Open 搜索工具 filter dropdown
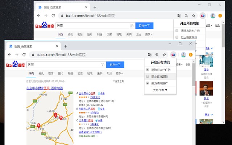This screenshot has height=145, width=232. pos(118,81)
